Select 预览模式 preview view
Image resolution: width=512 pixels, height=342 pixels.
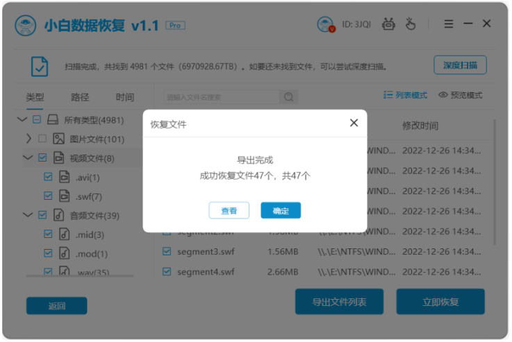click(x=461, y=95)
